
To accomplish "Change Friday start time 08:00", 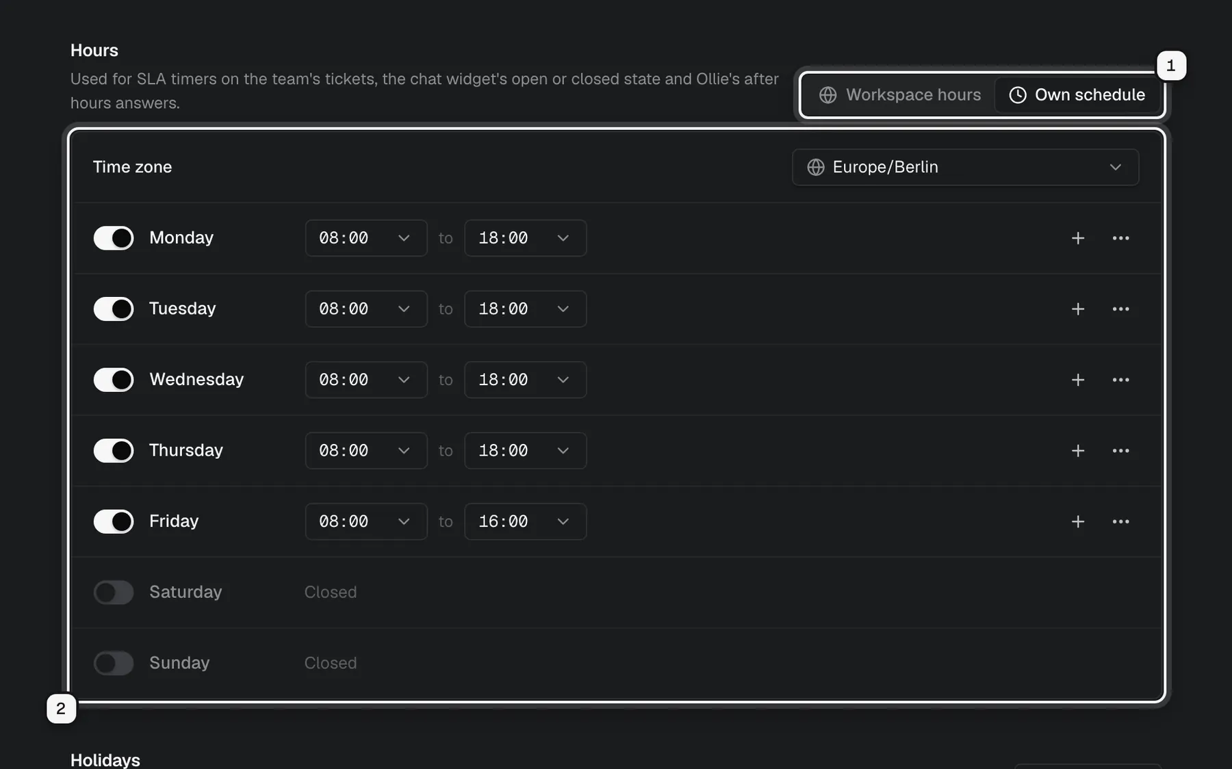I will (x=366, y=521).
